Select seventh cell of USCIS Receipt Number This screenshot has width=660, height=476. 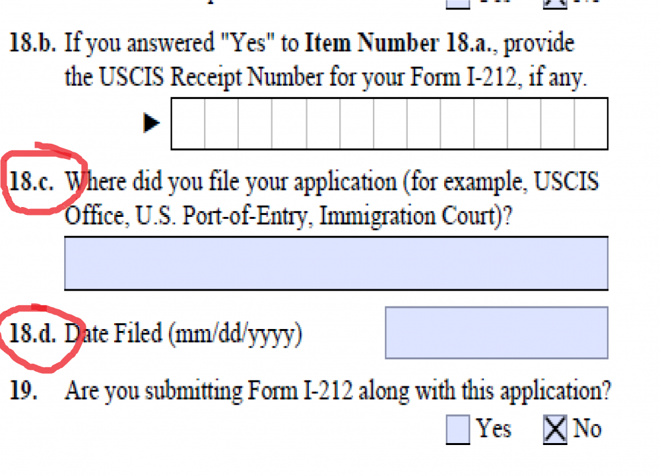[x=390, y=124]
